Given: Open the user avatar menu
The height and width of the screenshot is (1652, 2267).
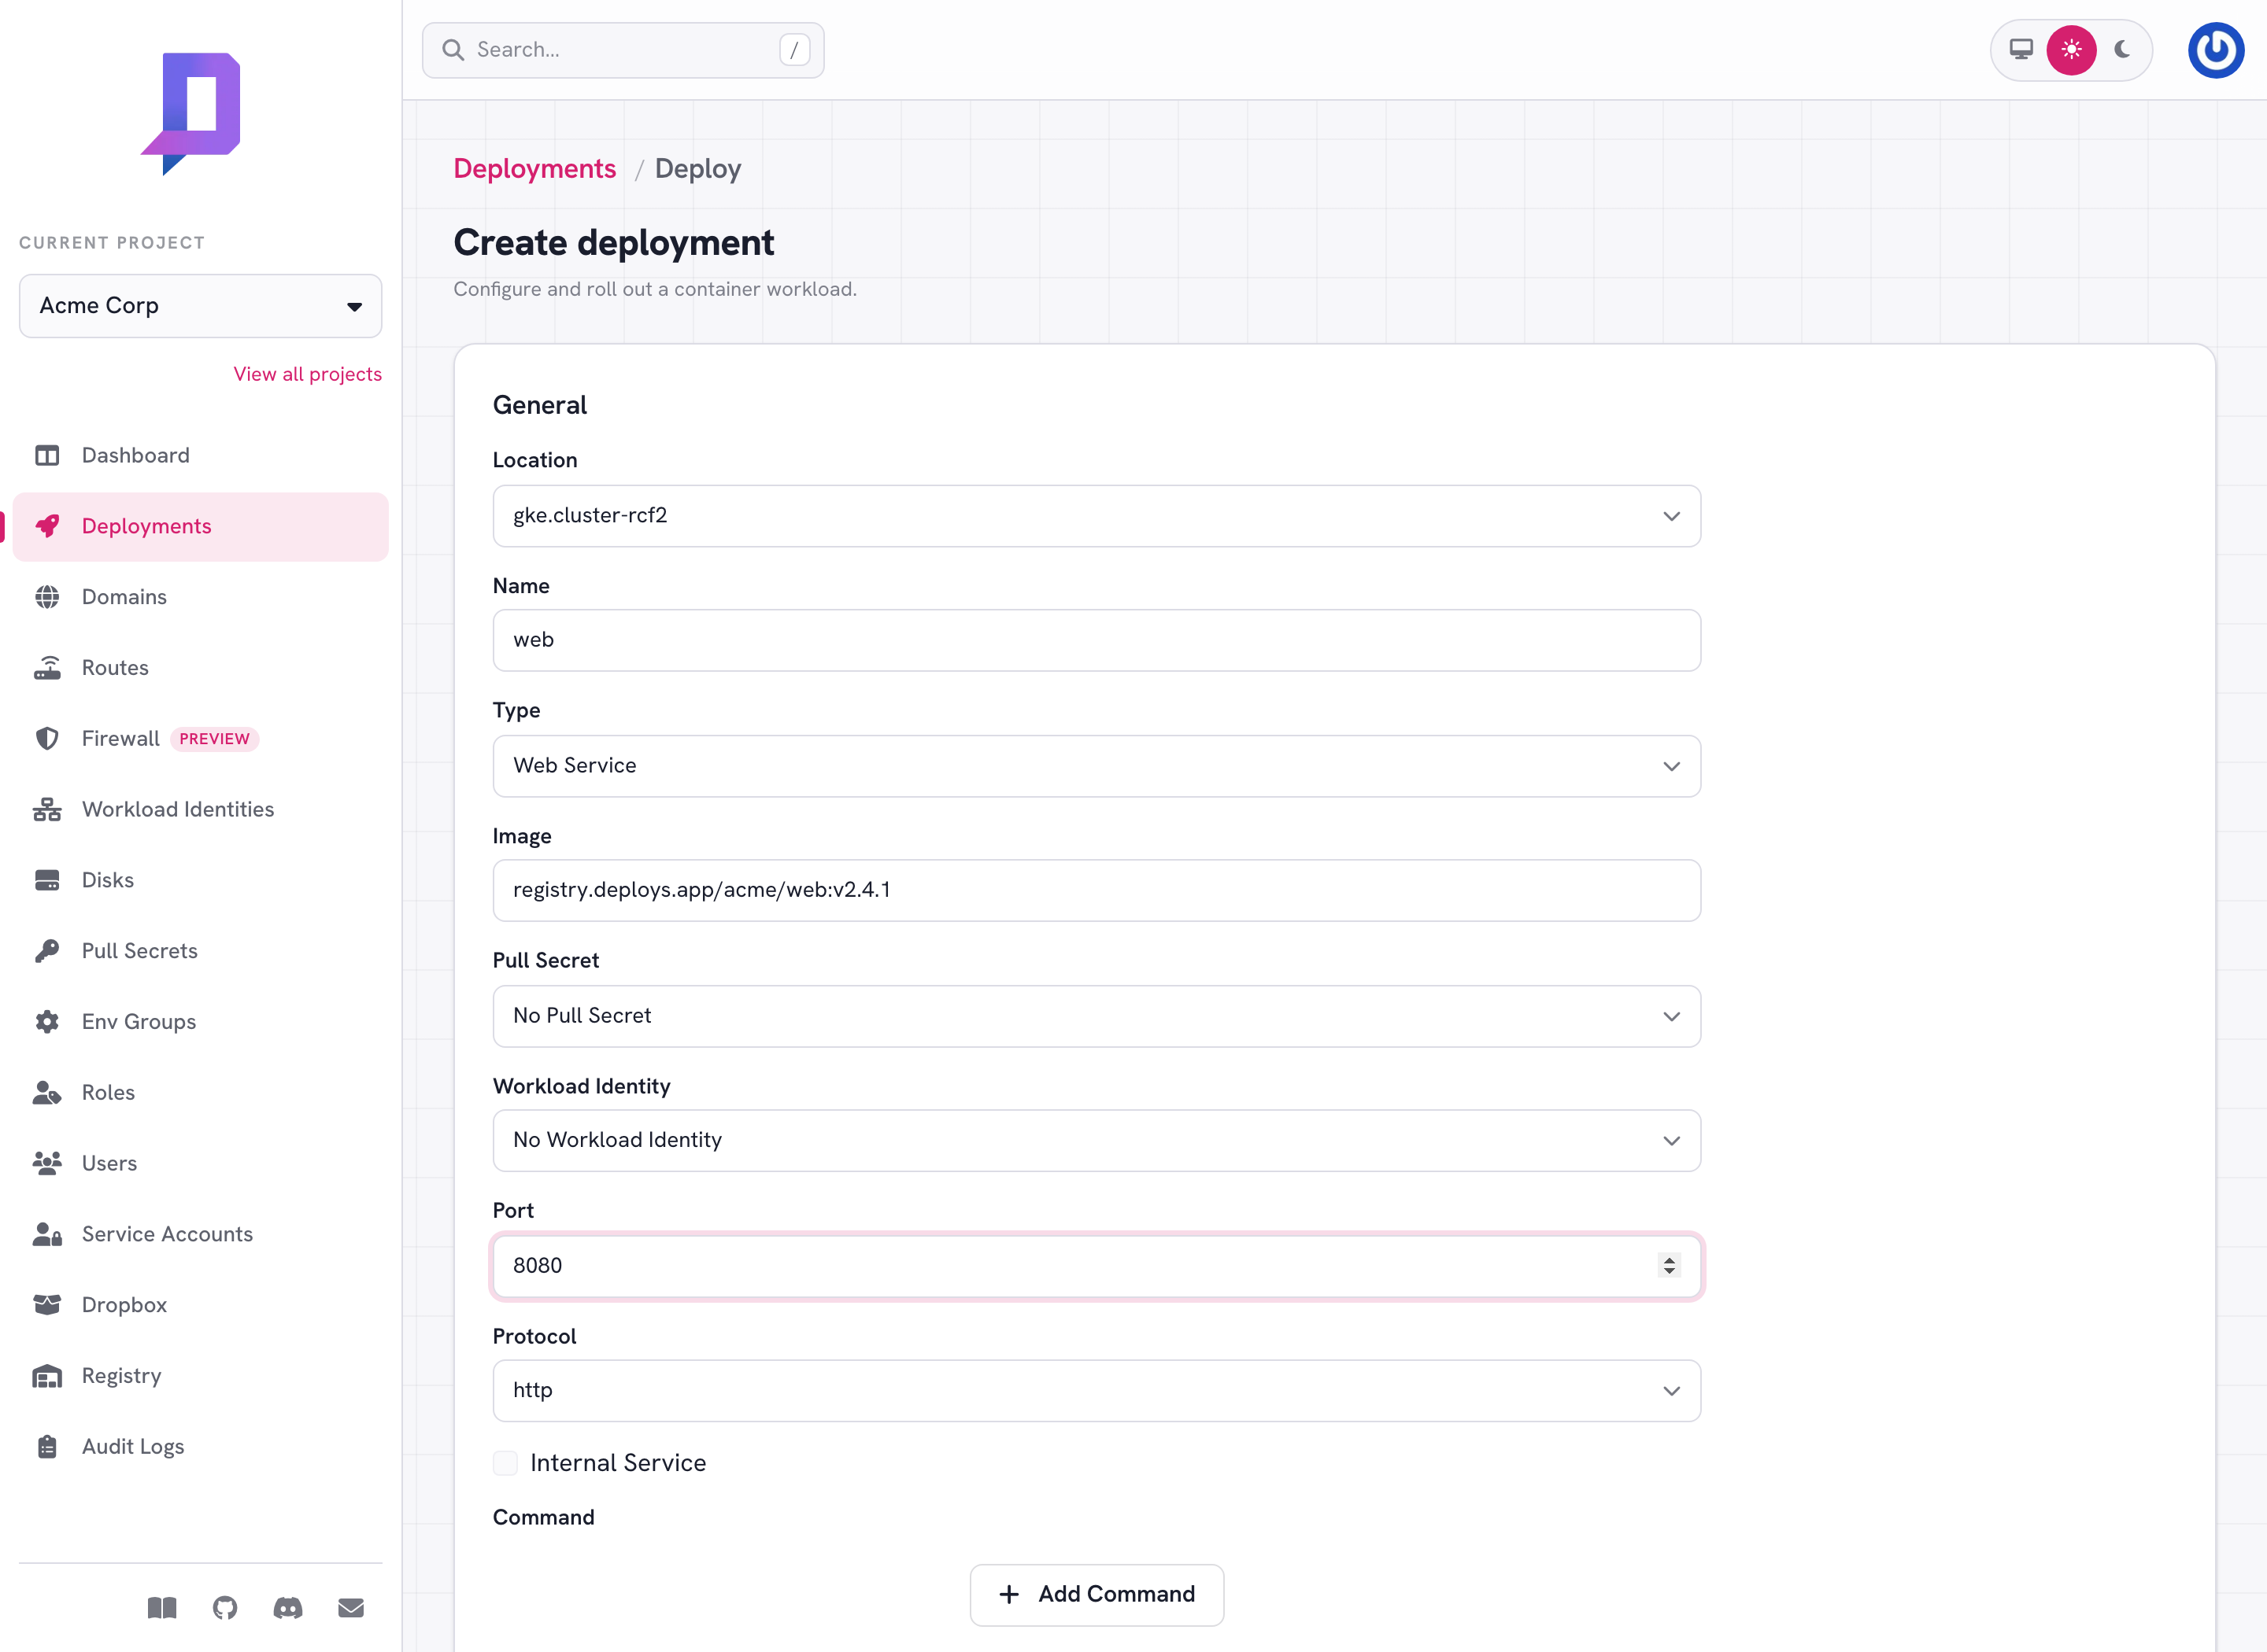Looking at the screenshot, I should pos(2216,50).
